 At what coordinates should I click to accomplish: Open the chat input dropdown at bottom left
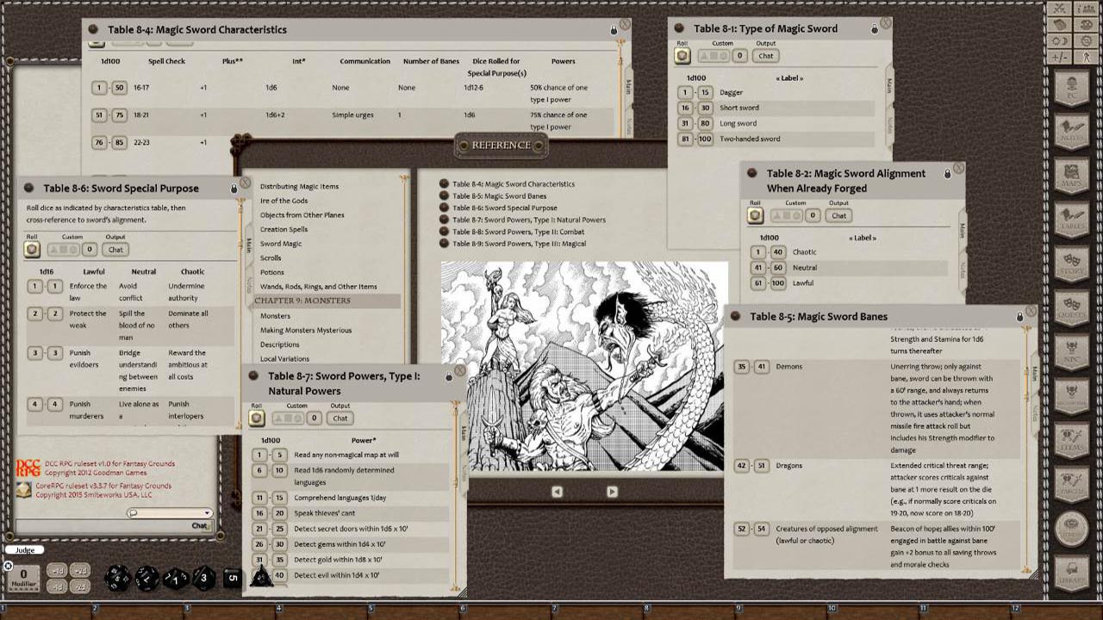208,512
